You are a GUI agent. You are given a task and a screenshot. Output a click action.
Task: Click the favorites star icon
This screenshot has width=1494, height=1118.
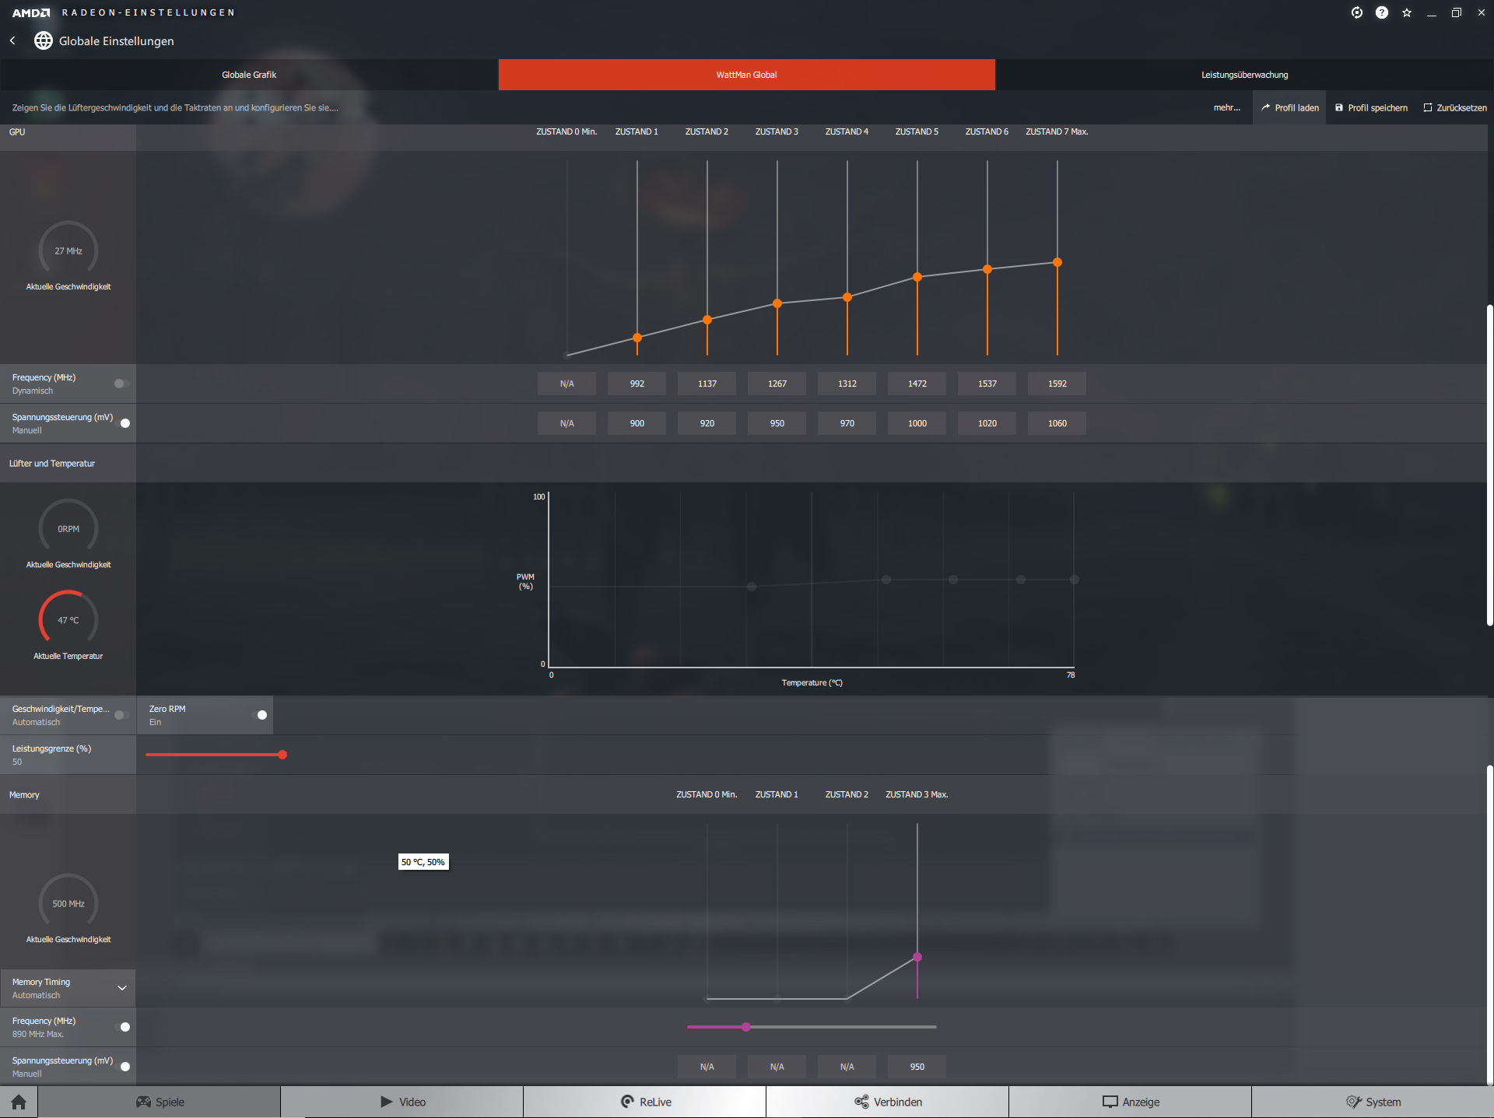[1407, 12]
